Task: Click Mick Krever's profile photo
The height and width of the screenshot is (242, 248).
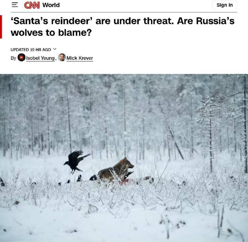Action: 62,57
